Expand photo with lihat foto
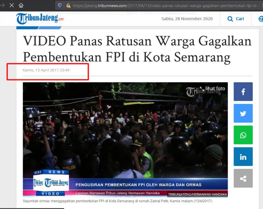The height and width of the screenshot is (209, 263). [213, 89]
